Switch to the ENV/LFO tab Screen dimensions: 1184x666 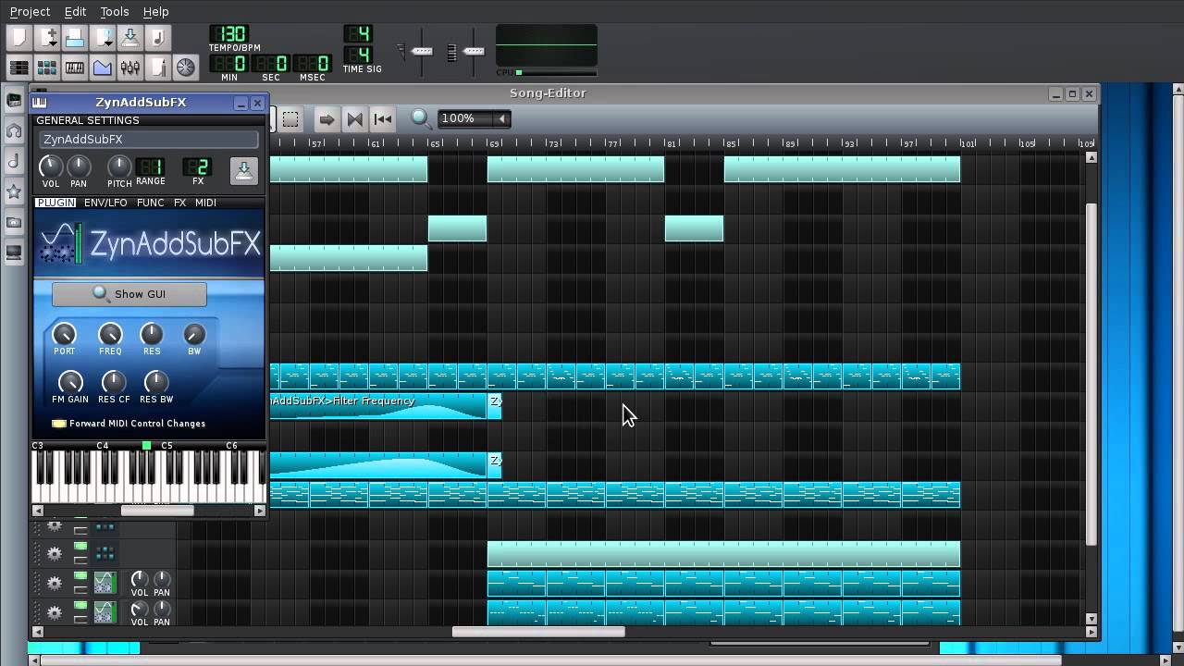tap(105, 203)
